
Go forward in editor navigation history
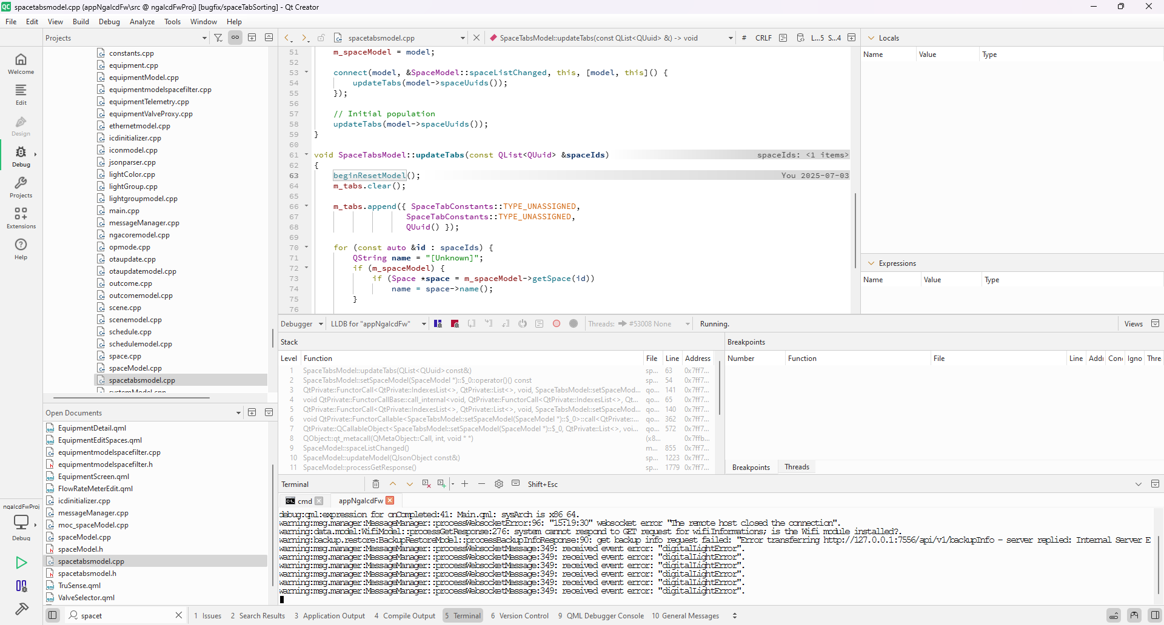(305, 38)
